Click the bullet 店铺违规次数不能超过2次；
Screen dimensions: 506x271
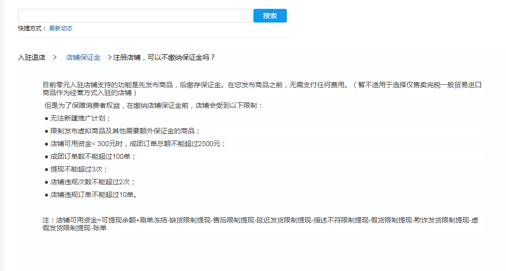[90, 182]
